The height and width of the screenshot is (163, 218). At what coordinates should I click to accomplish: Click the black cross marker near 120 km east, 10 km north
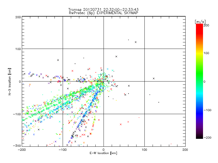click(154, 79)
